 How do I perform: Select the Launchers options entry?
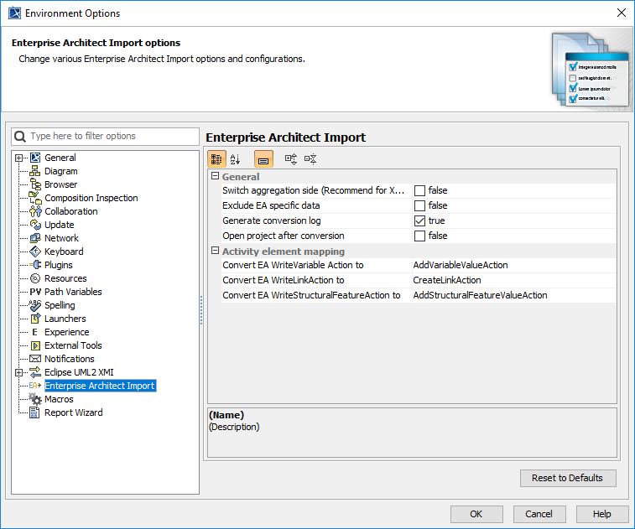(65, 318)
